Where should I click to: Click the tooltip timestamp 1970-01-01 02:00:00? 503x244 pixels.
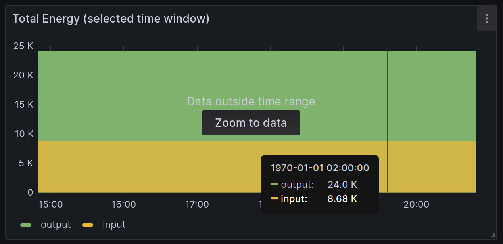(319, 168)
